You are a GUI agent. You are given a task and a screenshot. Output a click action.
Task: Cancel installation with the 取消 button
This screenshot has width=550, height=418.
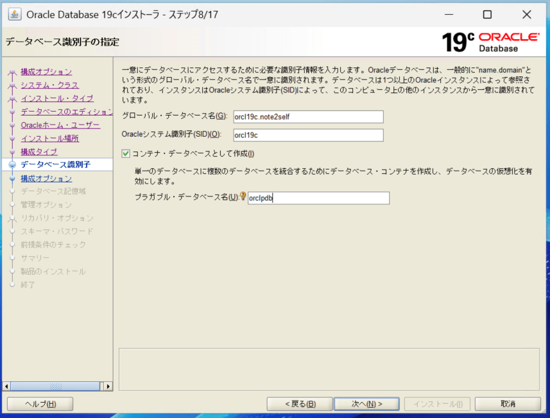508,404
